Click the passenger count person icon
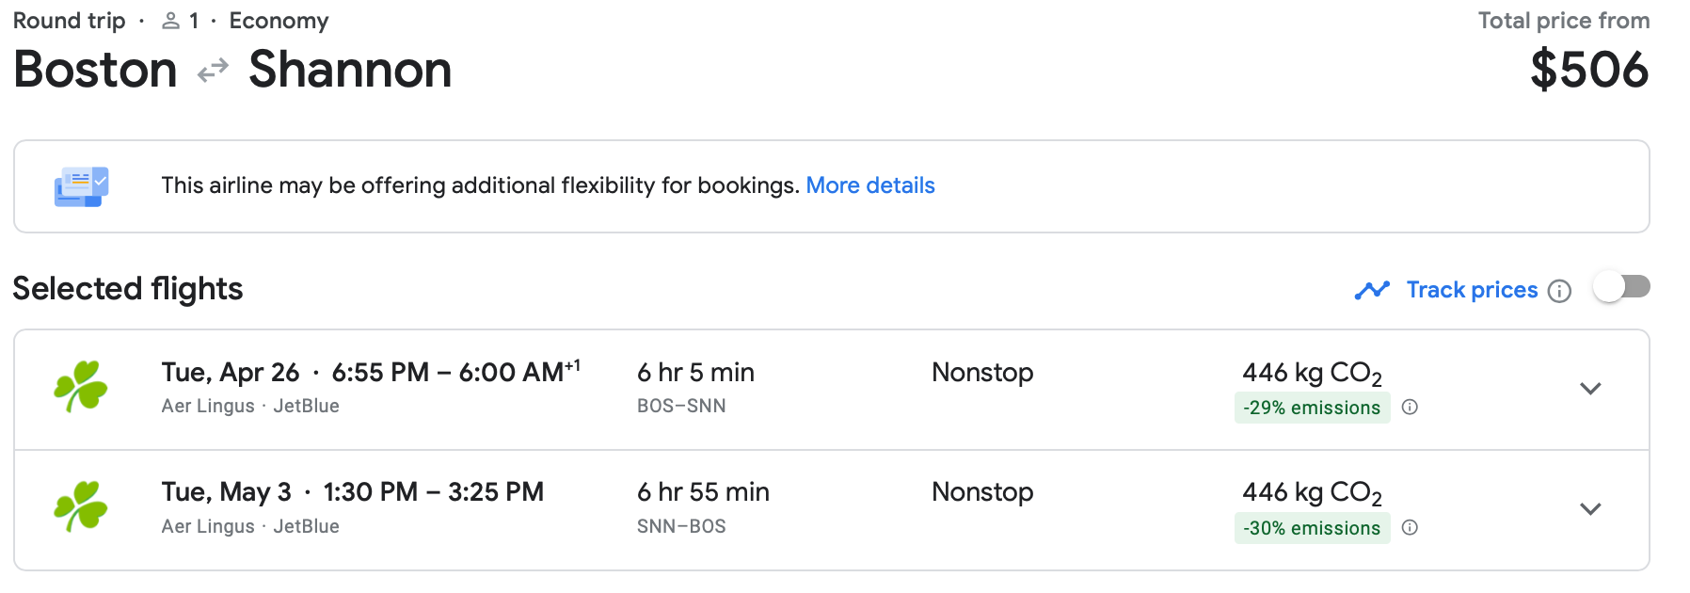Viewport: 1690px width, 593px height. click(170, 21)
